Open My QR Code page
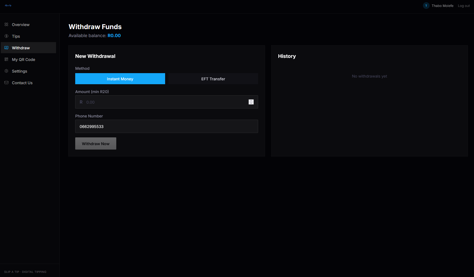This screenshot has height=277, width=474. (x=23, y=60)
